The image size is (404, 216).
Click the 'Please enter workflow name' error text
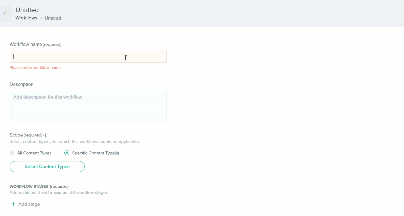coord(35,68)
